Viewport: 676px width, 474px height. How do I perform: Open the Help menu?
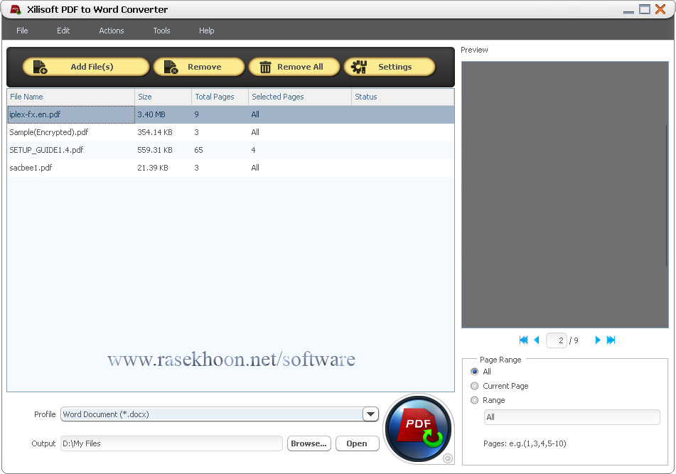207,31
